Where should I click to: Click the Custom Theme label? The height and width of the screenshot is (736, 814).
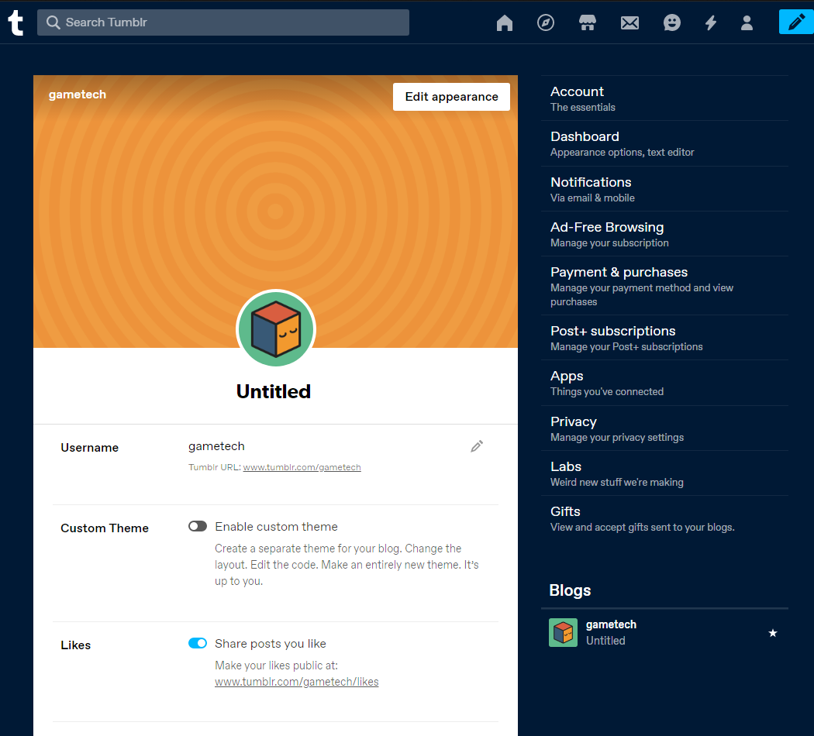coord(105,528)
